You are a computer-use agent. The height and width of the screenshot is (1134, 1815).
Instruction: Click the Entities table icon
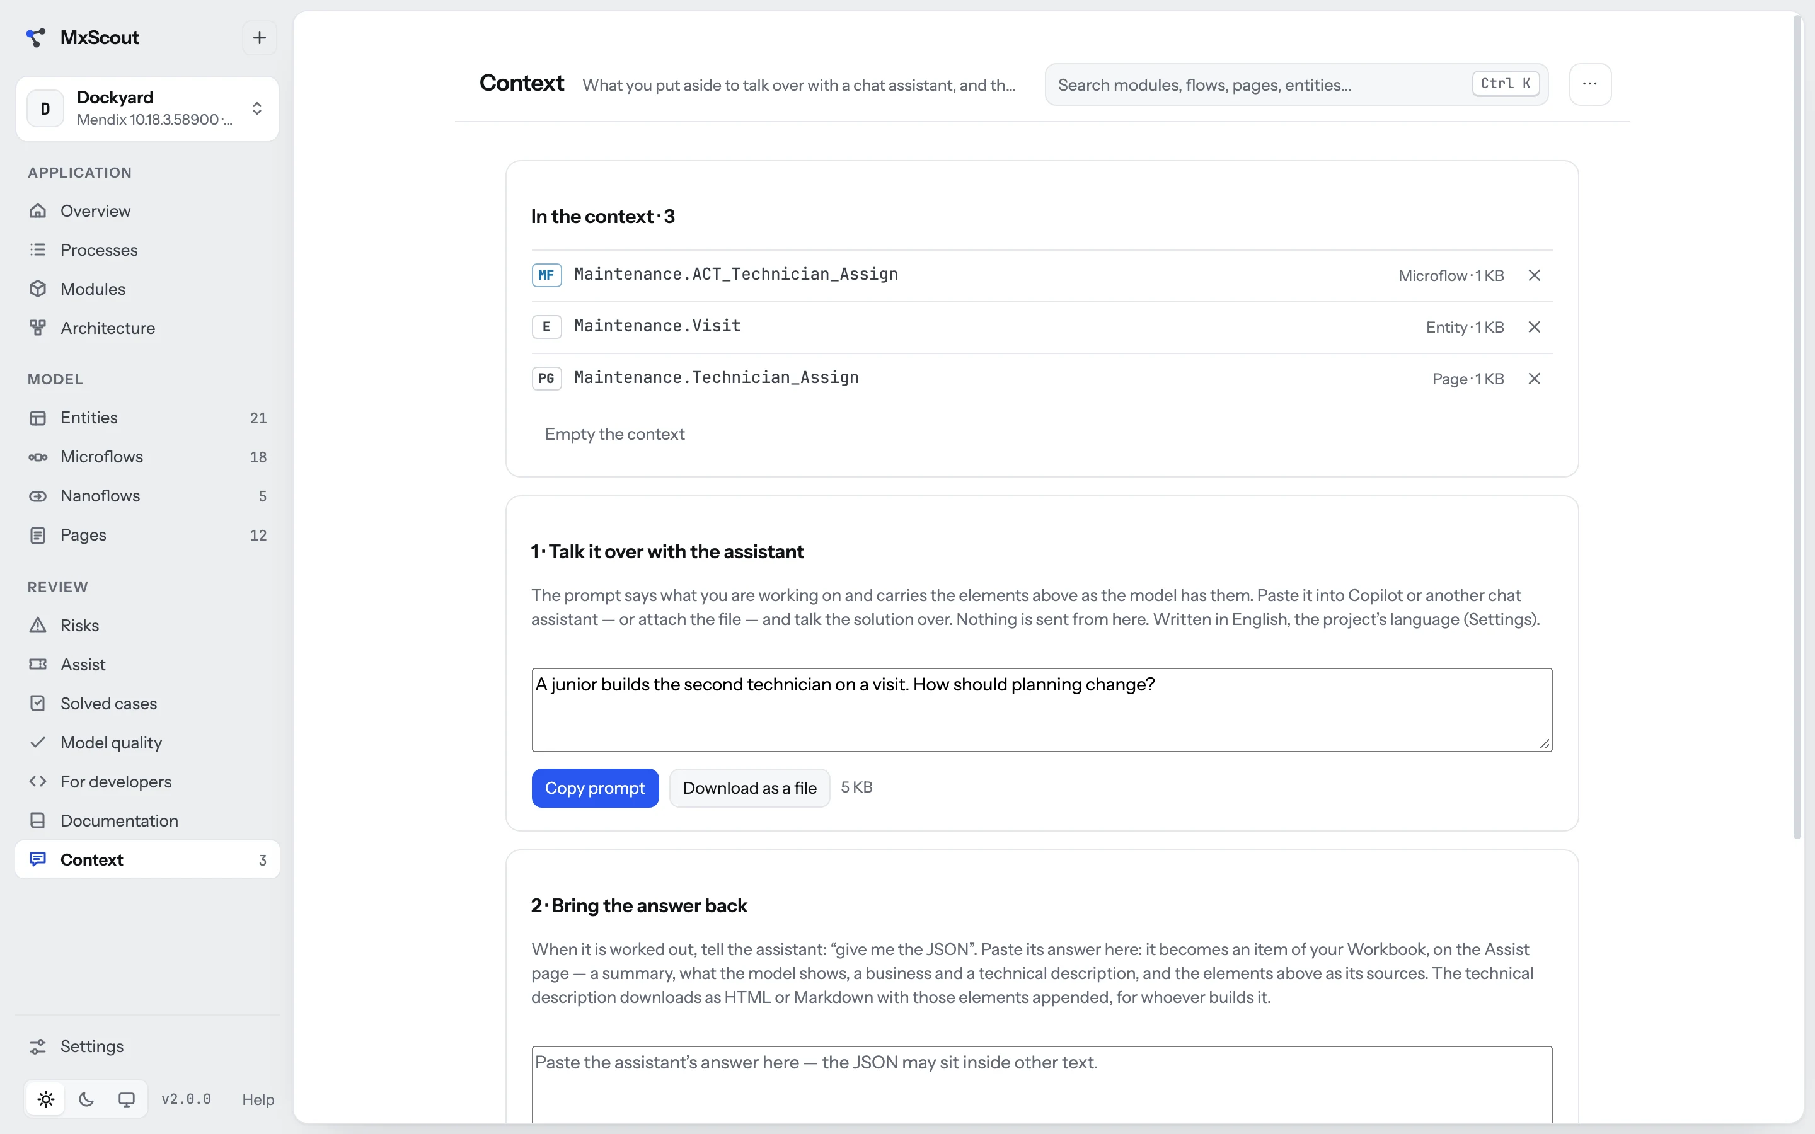tap(38, 418)
